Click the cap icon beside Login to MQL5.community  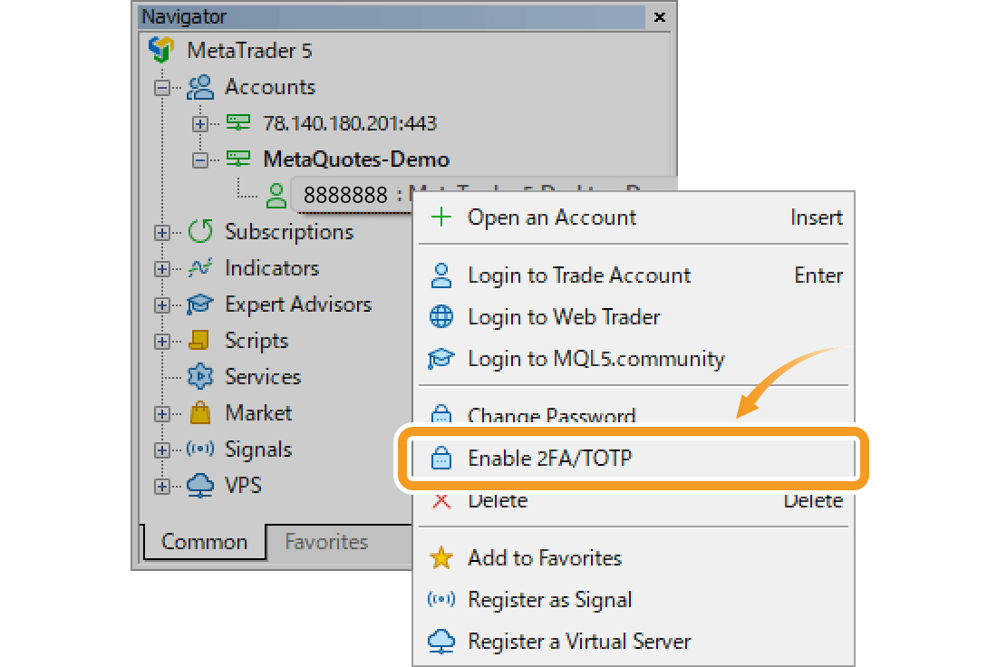click(441, 359)
